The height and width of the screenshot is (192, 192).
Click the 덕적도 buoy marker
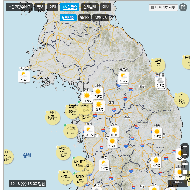(x=72, y=111)
